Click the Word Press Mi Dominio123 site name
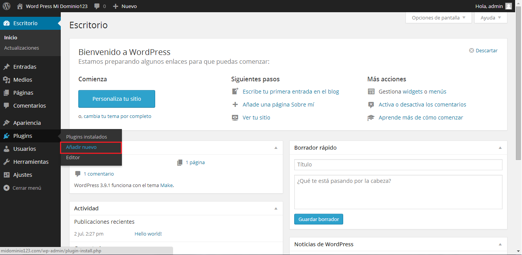 pyautogui.click(x=57, y=6)
